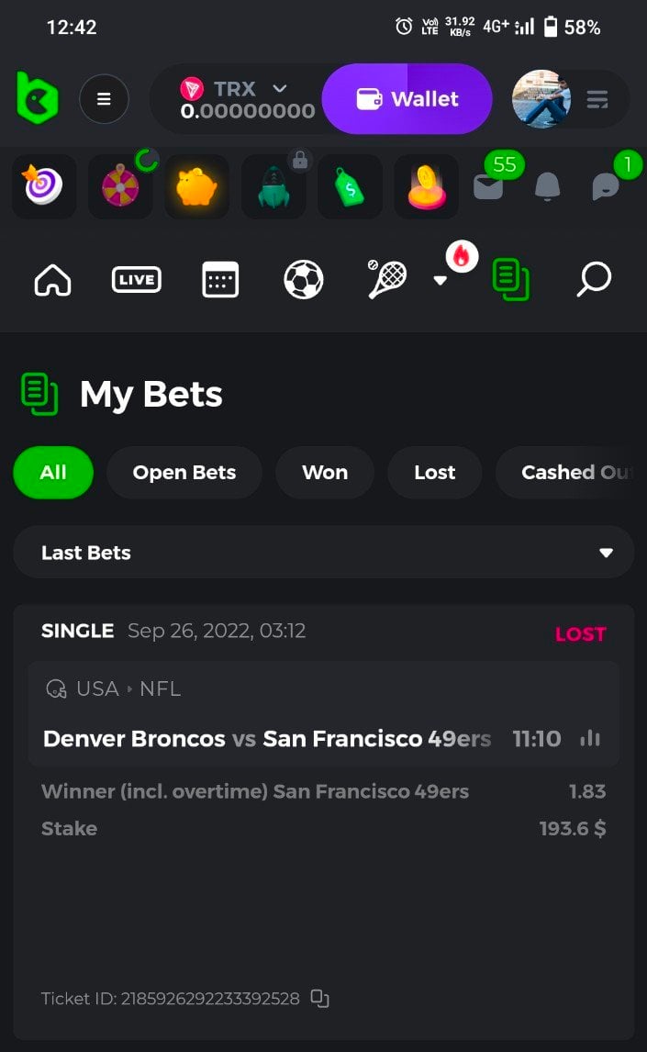Switch to the Open Bets filter

pos(184,472)
